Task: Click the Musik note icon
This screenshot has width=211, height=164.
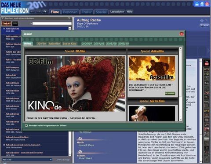Action: tap(80, 138)
